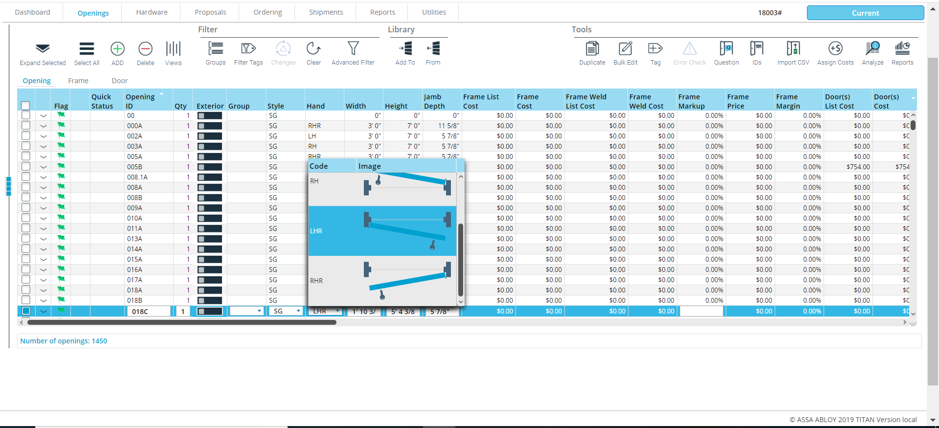Open the Advanced Filter tool

click(353, 49)
